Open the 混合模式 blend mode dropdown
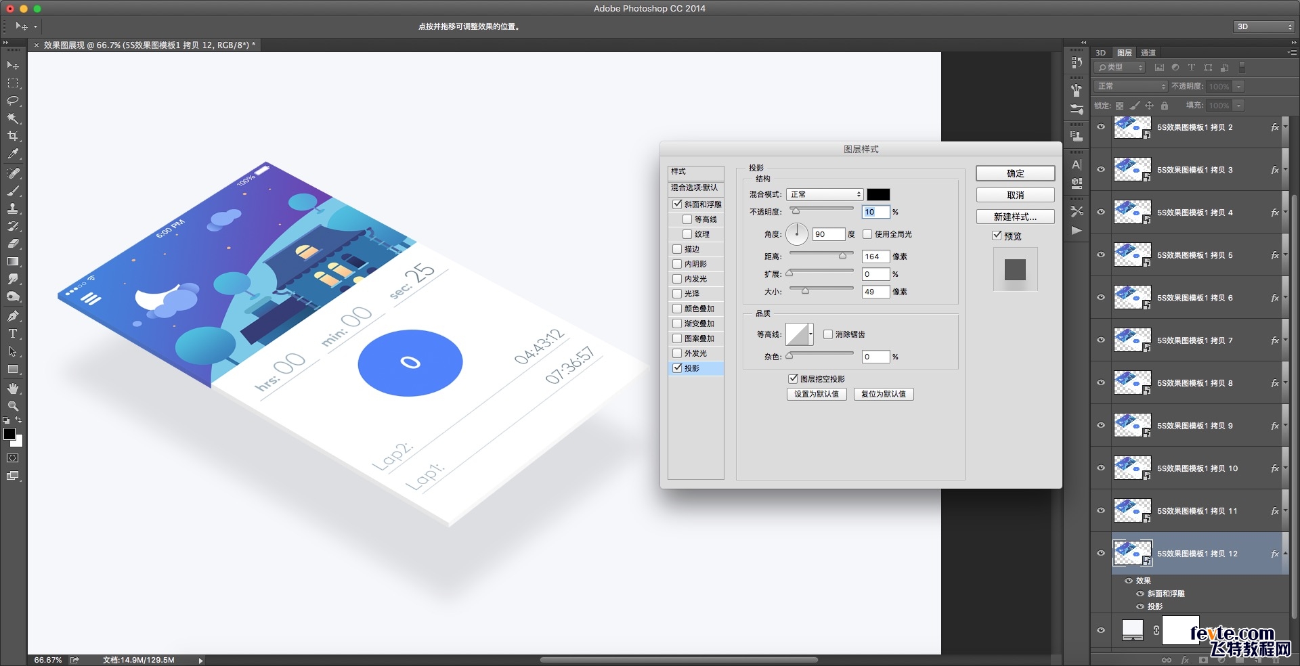The height and width of the screenshot is (666, 1300). pyautogui.click(x=825, y=194)
